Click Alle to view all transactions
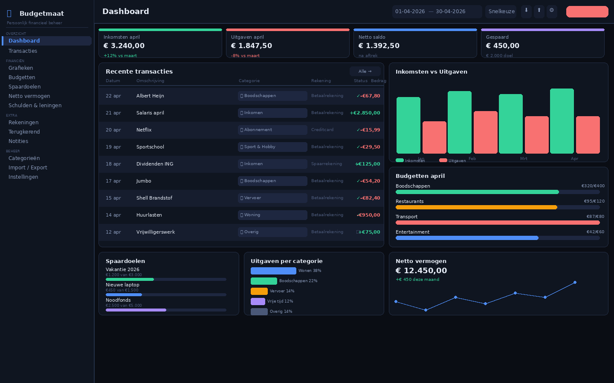 (365, 71)
